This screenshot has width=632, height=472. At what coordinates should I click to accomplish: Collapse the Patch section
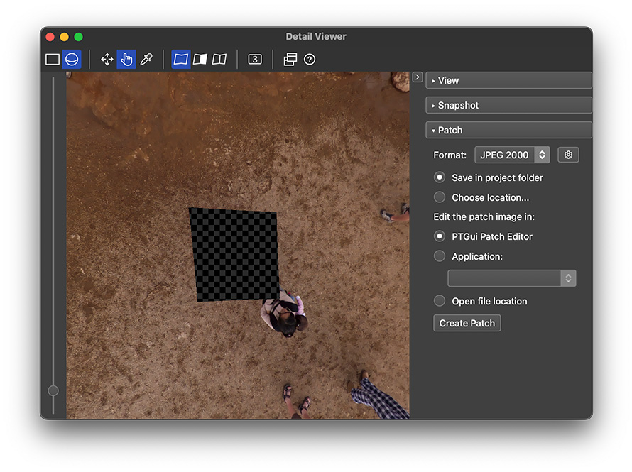(x=508, y=130)
